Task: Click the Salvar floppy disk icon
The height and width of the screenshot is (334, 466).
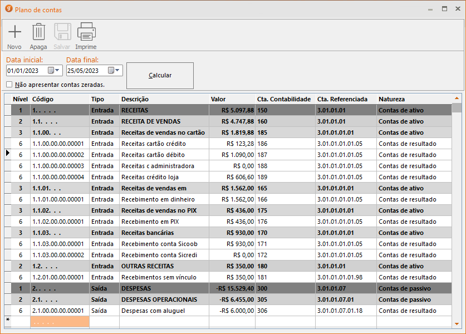Action: [x=62, y=32]
